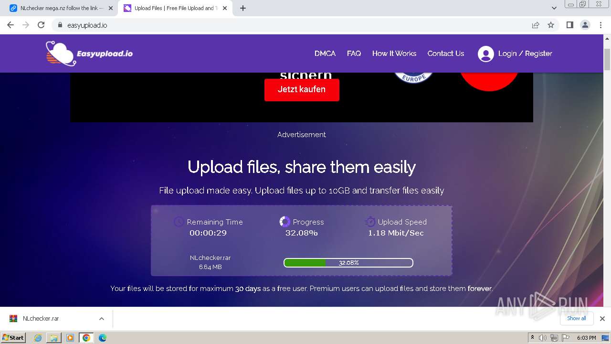
Task: Open the Windows Start button
Action: click(x=13, y=337)
